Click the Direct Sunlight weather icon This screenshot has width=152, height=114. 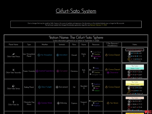pyautogui.click(x=39, y=87)
